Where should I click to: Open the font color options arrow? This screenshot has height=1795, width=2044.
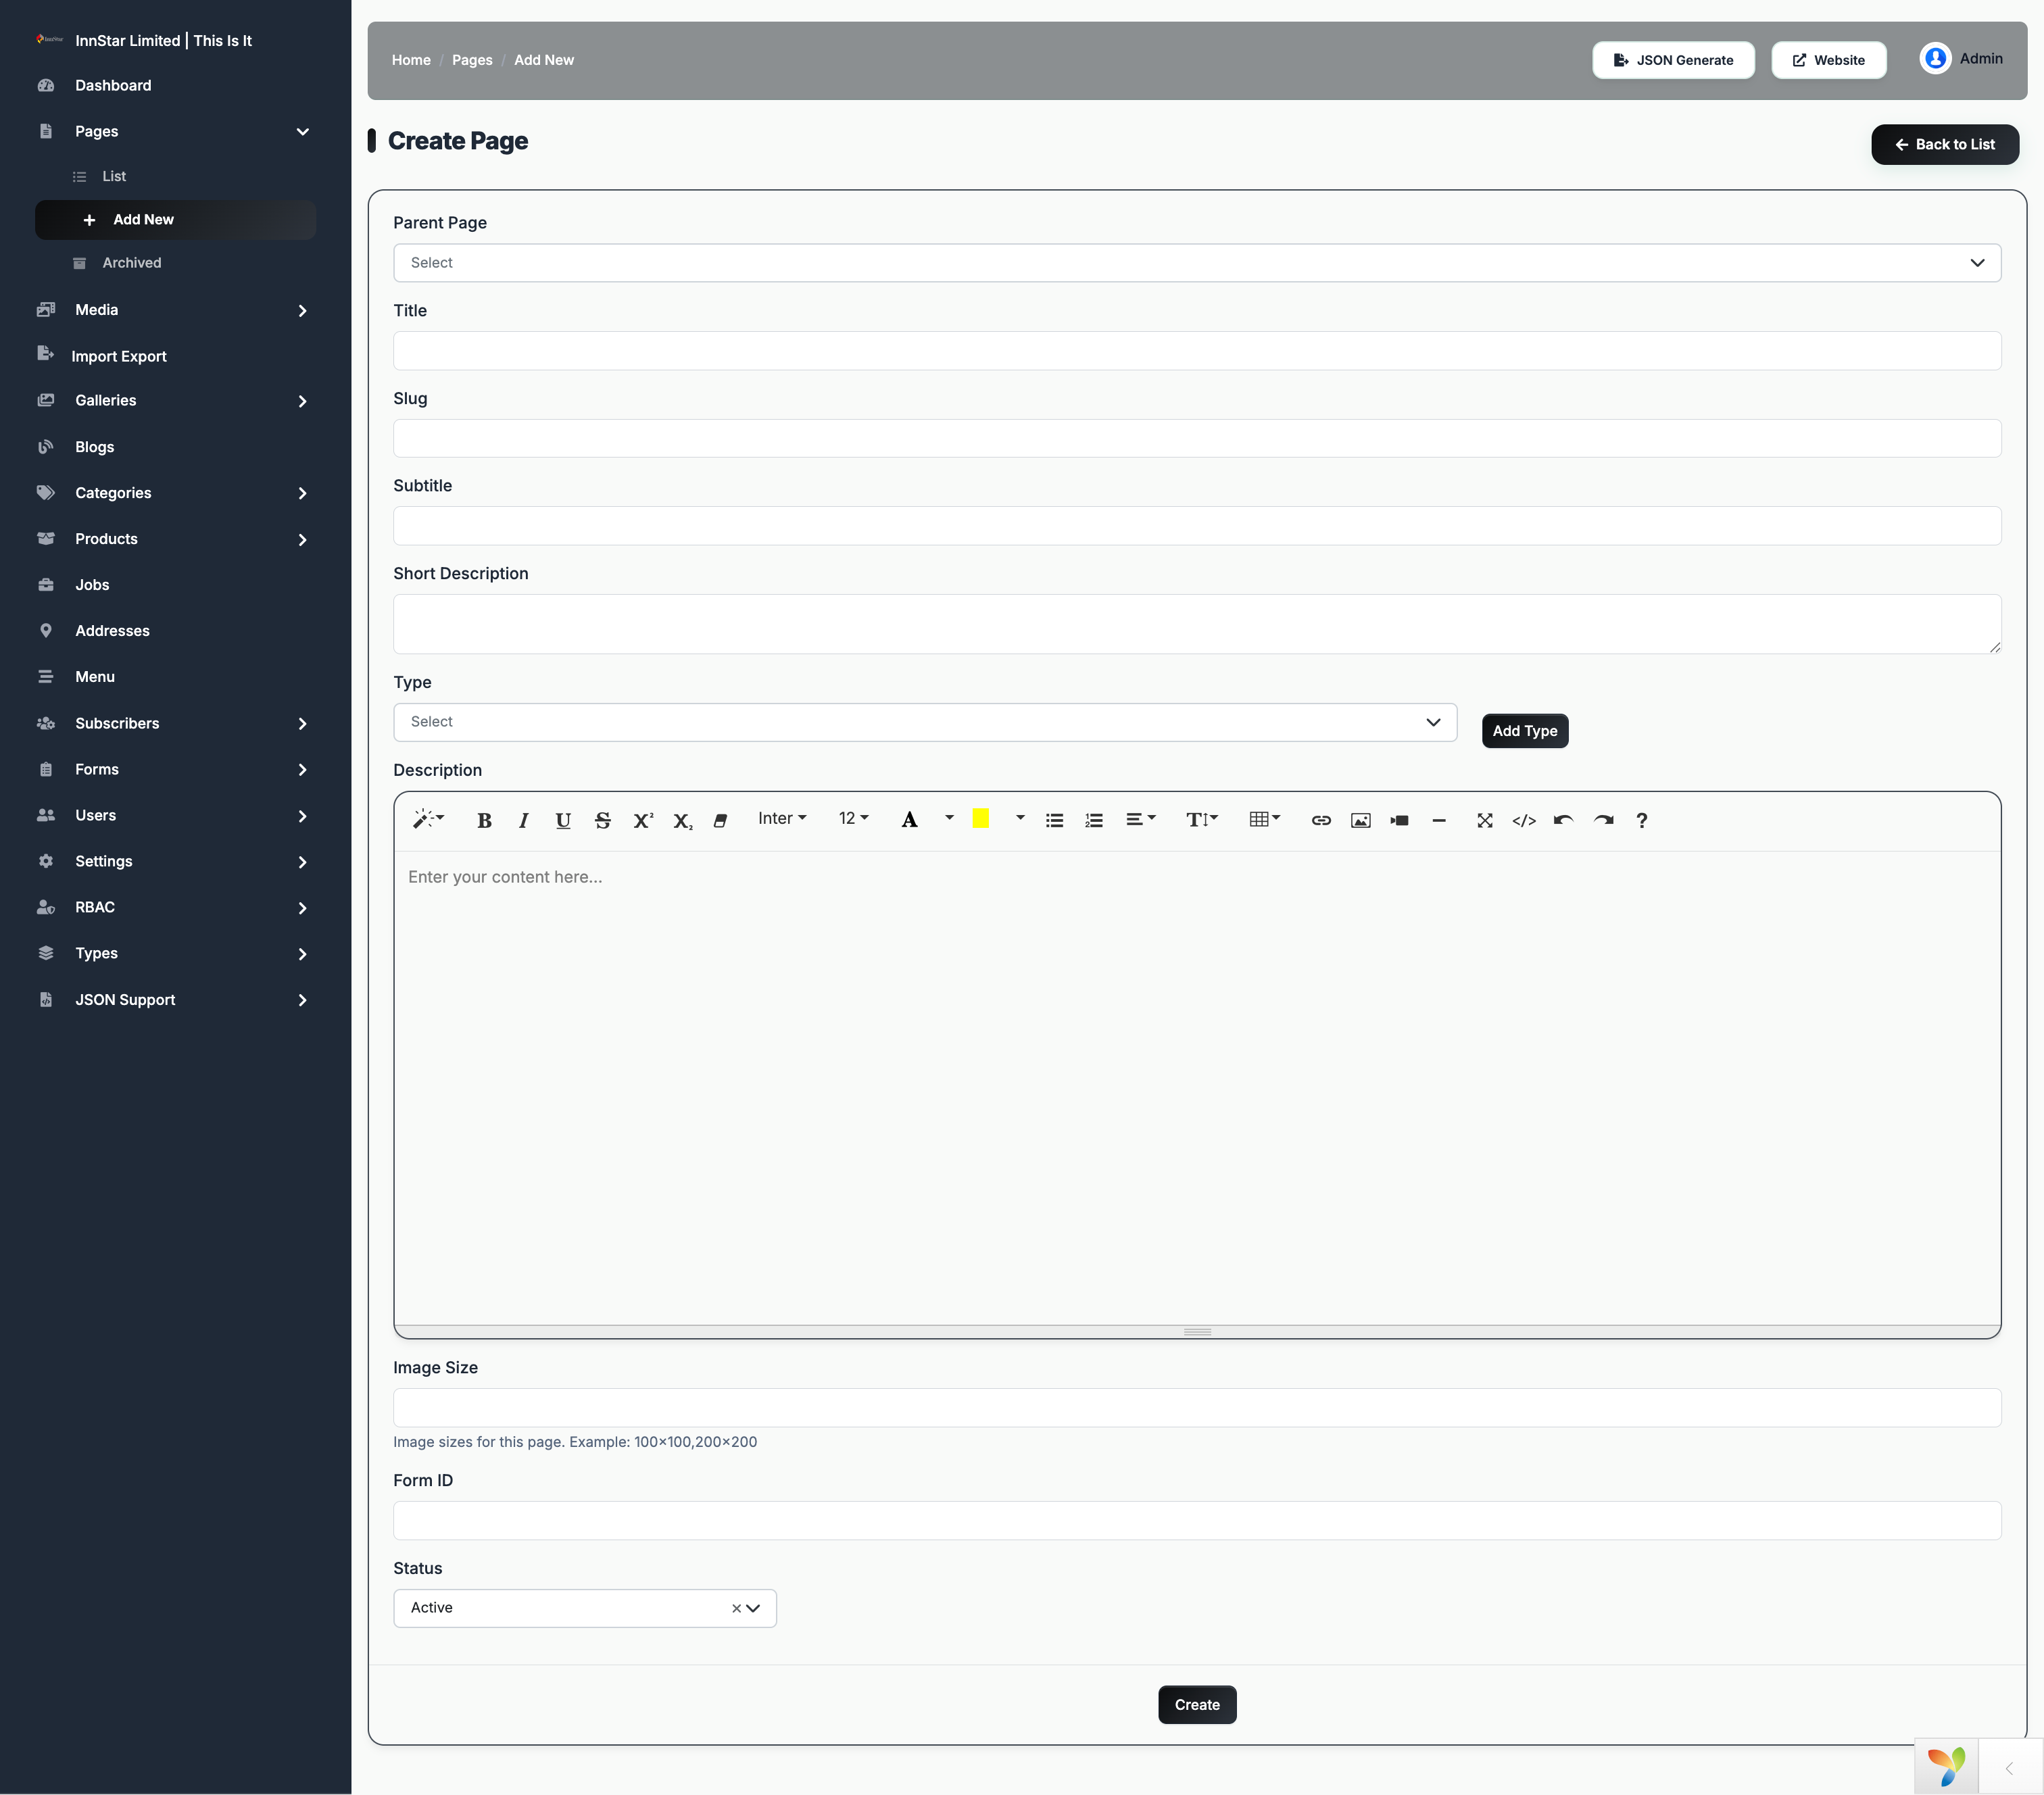pos(949,819)
